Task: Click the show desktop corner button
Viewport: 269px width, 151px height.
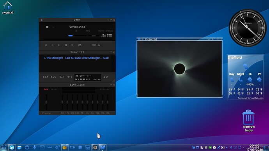Action: tap(266, 147)
